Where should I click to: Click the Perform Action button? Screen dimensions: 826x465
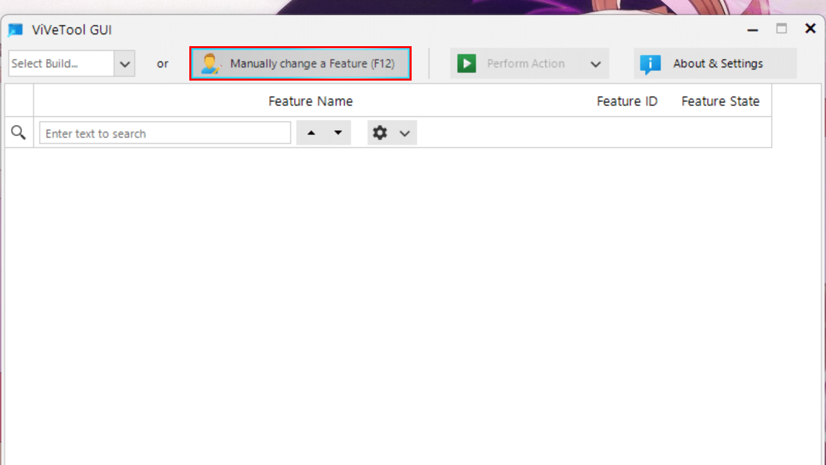[x=530, y=63]
